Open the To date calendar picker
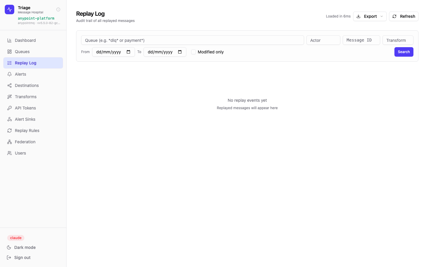Viewport: 428px width, 267px height. (180, 52)
